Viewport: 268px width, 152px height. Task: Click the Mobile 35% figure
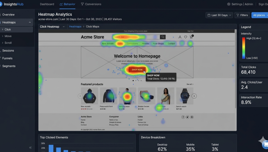pyautogui.click(x=190, y=149)
